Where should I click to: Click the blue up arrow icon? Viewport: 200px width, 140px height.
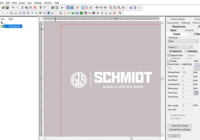tap(131, 8)
